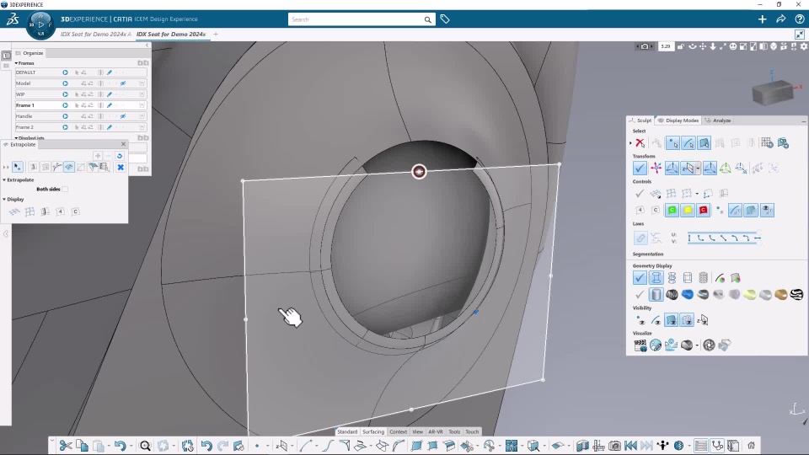This screenshot has width=809, height=455.
Task: Select the surface selection filter icon
Action: click(705, 143)
